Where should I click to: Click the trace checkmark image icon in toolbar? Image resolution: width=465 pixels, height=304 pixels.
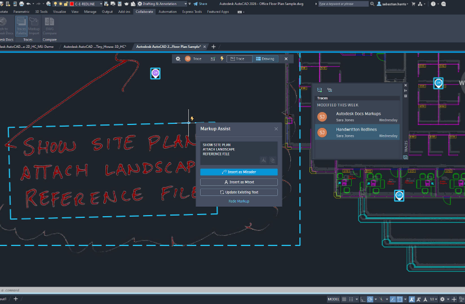(212, 59)
